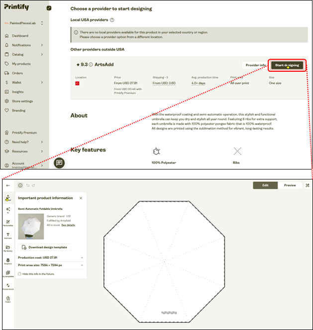Click the undo arrow

point(28,185)
